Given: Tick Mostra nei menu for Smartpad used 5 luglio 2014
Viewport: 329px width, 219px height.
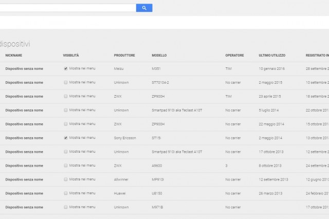Looking at the screenshot, I should [65, 110].
